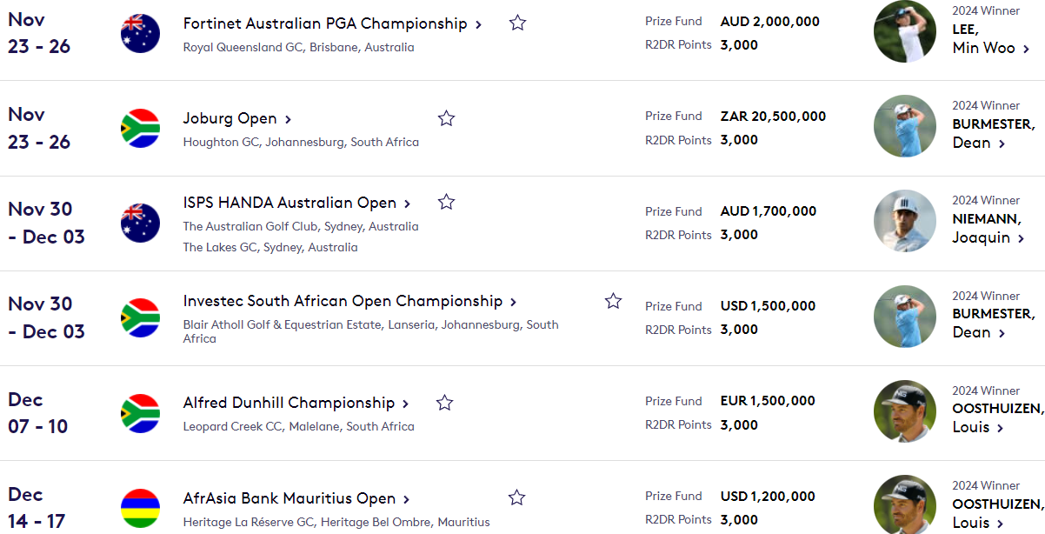Click chevron after Investec South African Open Championship
The height and width of the screenshot is (534, 1045).
point(513,302)
